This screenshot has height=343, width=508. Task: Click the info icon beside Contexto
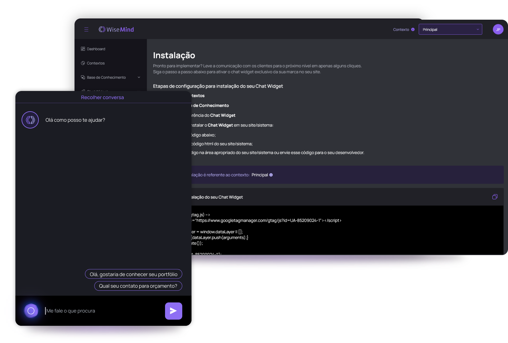coord(413,30)
